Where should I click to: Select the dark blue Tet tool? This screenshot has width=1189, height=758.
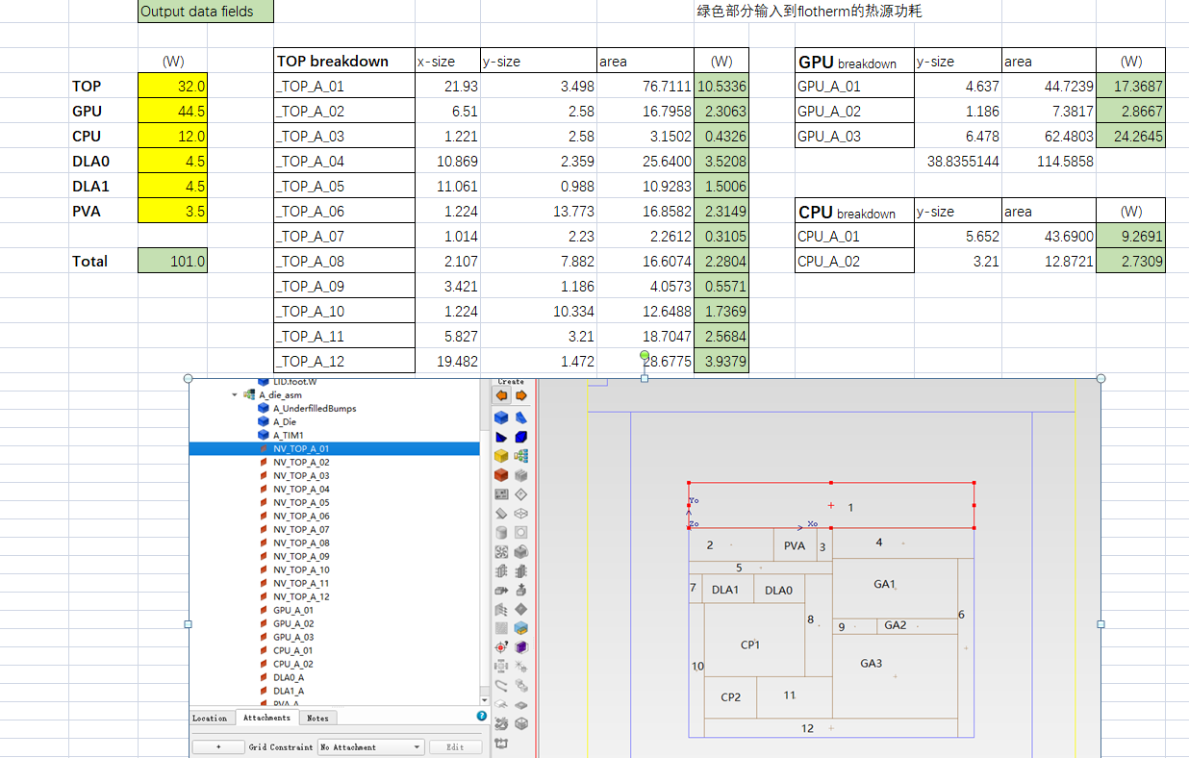501,438
